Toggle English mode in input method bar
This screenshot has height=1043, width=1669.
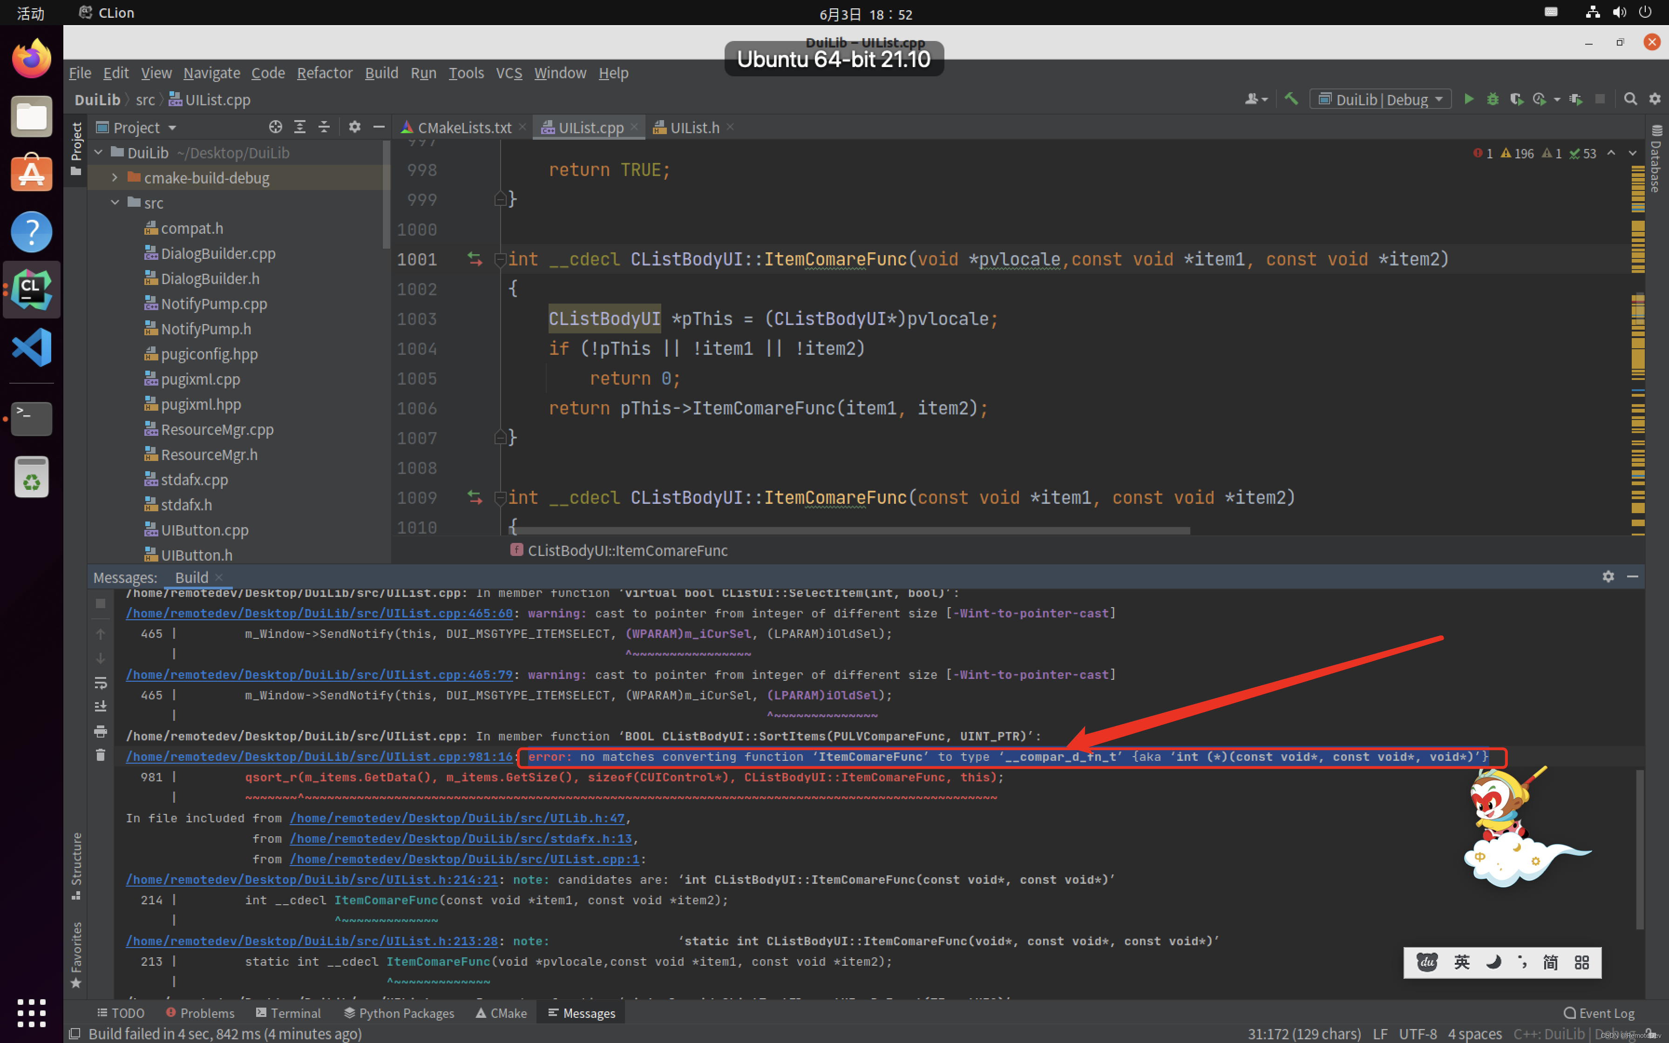click(1462, 963)
